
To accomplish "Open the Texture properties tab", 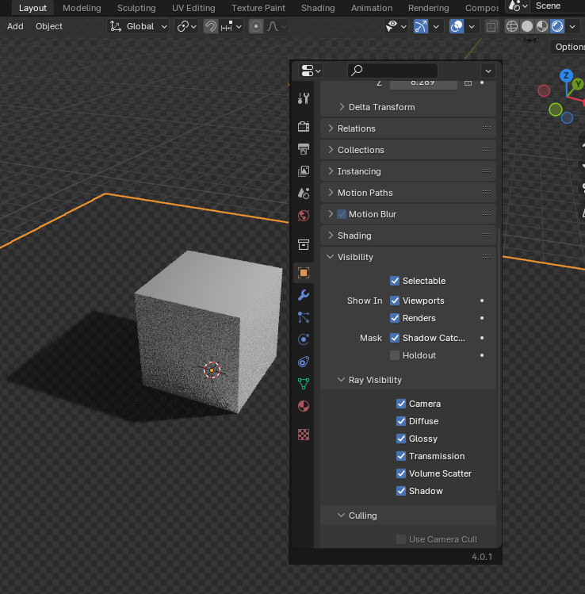I will coord(304,435).
